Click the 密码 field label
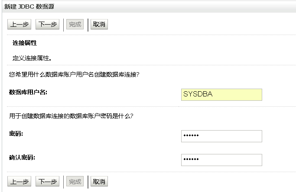This screenshot has height=192, width=296. click(x=16, y=134)
